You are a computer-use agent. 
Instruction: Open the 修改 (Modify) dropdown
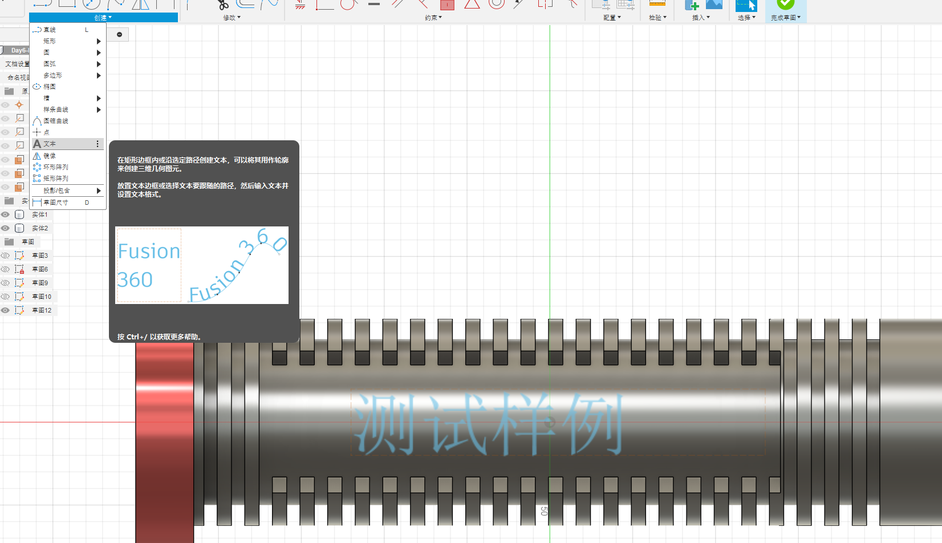[x=232, y=18]
